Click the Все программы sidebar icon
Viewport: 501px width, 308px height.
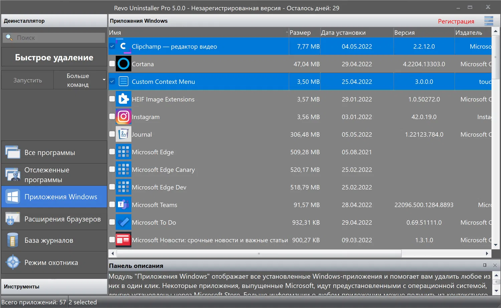(13, 152)
